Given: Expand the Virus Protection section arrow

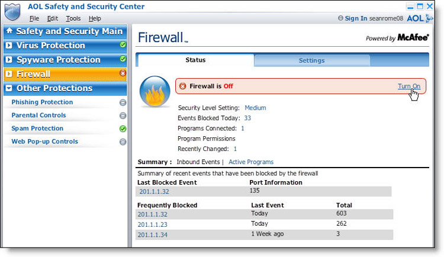Looking at the screenshot, I should (9, 46).
